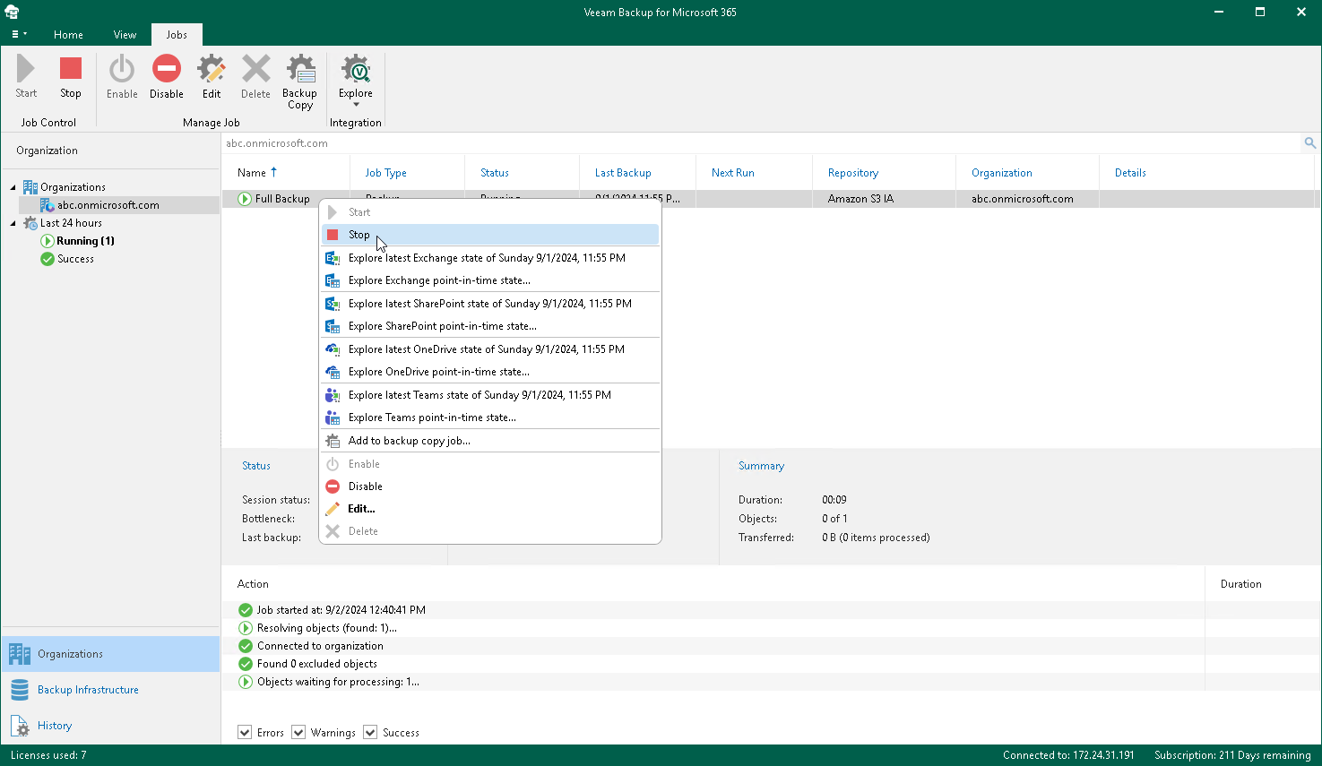Choose Explore latest SharePoint state entry
Viewport: 1322px width, 766px height.
(x=490, y=304)
